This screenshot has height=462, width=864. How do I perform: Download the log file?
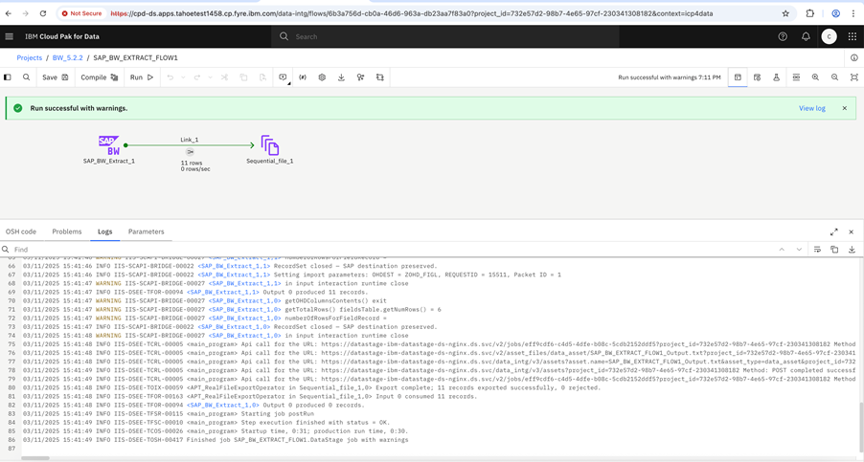coord(852,250)
